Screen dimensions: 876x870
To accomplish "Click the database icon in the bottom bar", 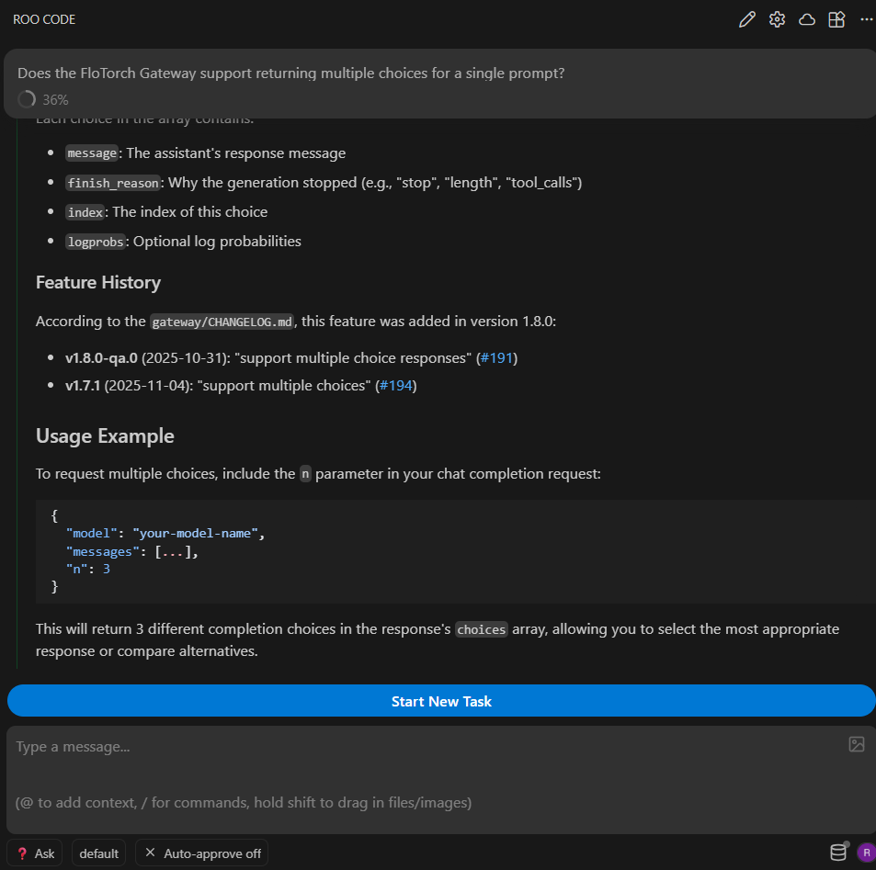I will pos(837,852).
